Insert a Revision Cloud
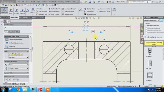 click(104, 11)
